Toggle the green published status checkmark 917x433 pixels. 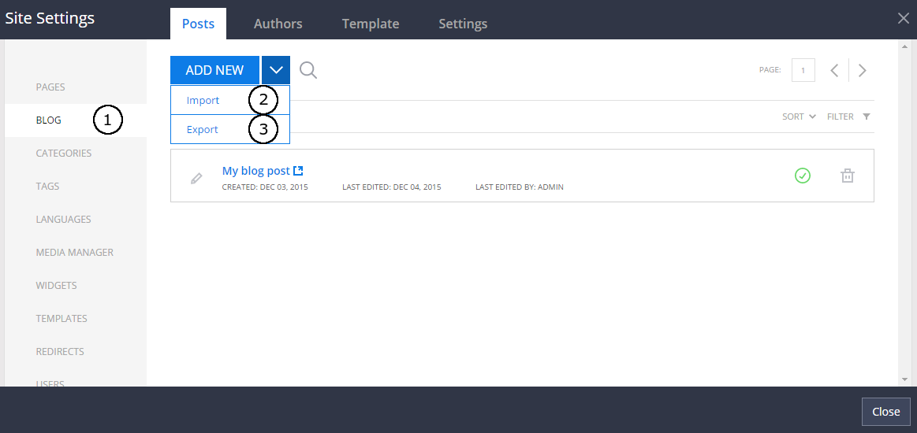[802, 176]
